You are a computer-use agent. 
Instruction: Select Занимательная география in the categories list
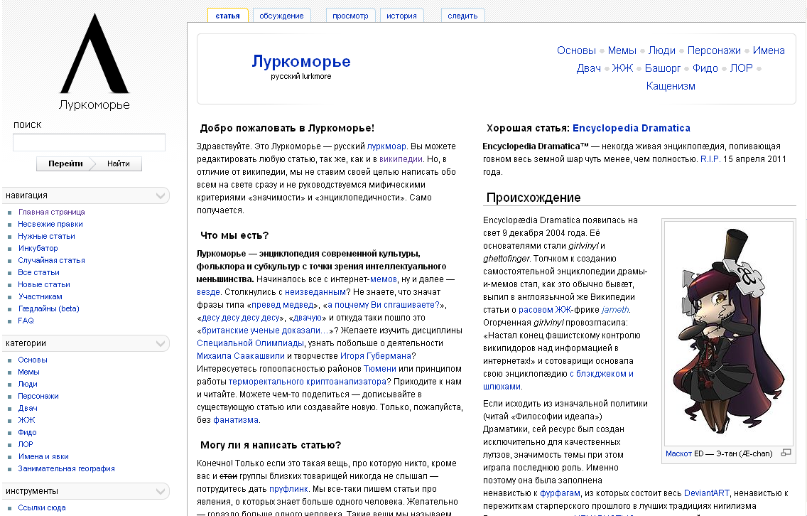point(66,468)
